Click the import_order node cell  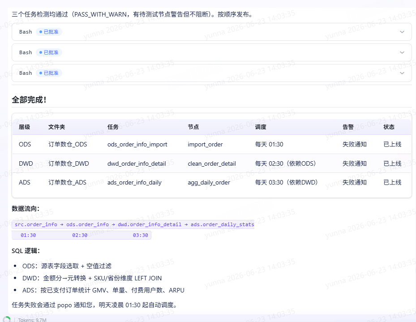click(x=205, y=144)
